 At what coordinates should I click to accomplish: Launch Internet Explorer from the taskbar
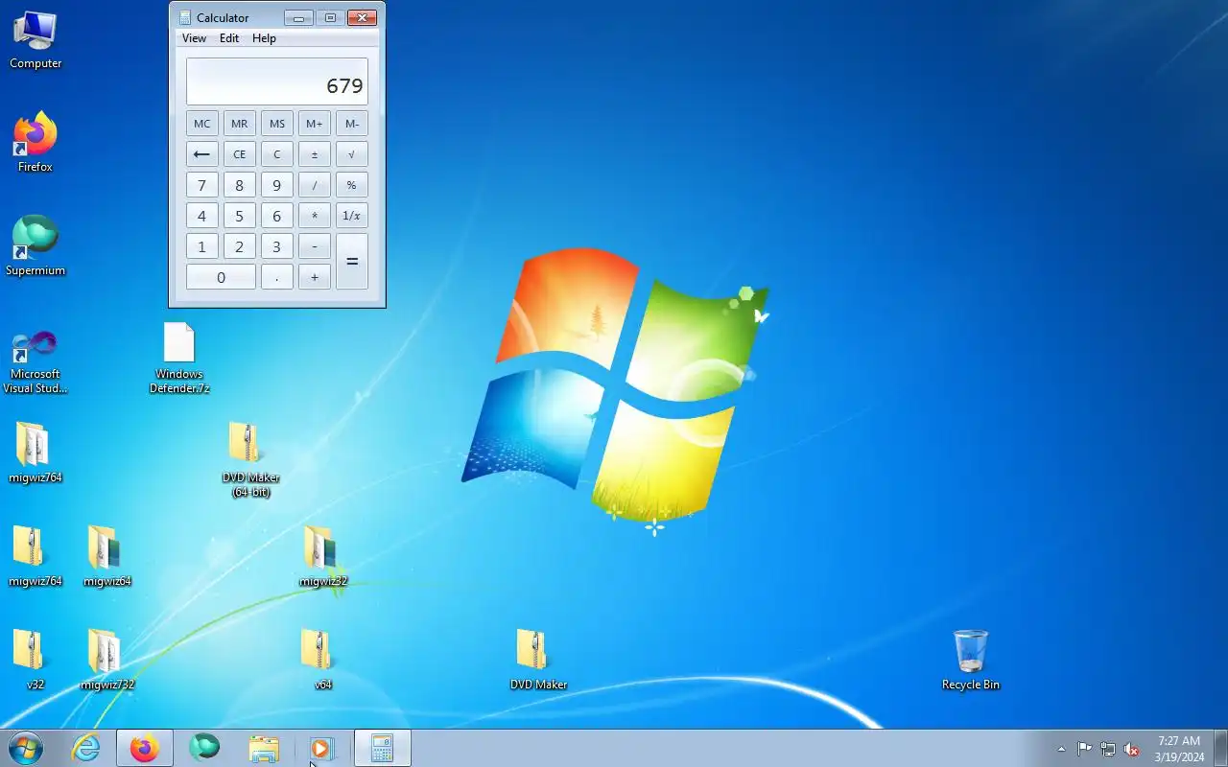point(86,748)
